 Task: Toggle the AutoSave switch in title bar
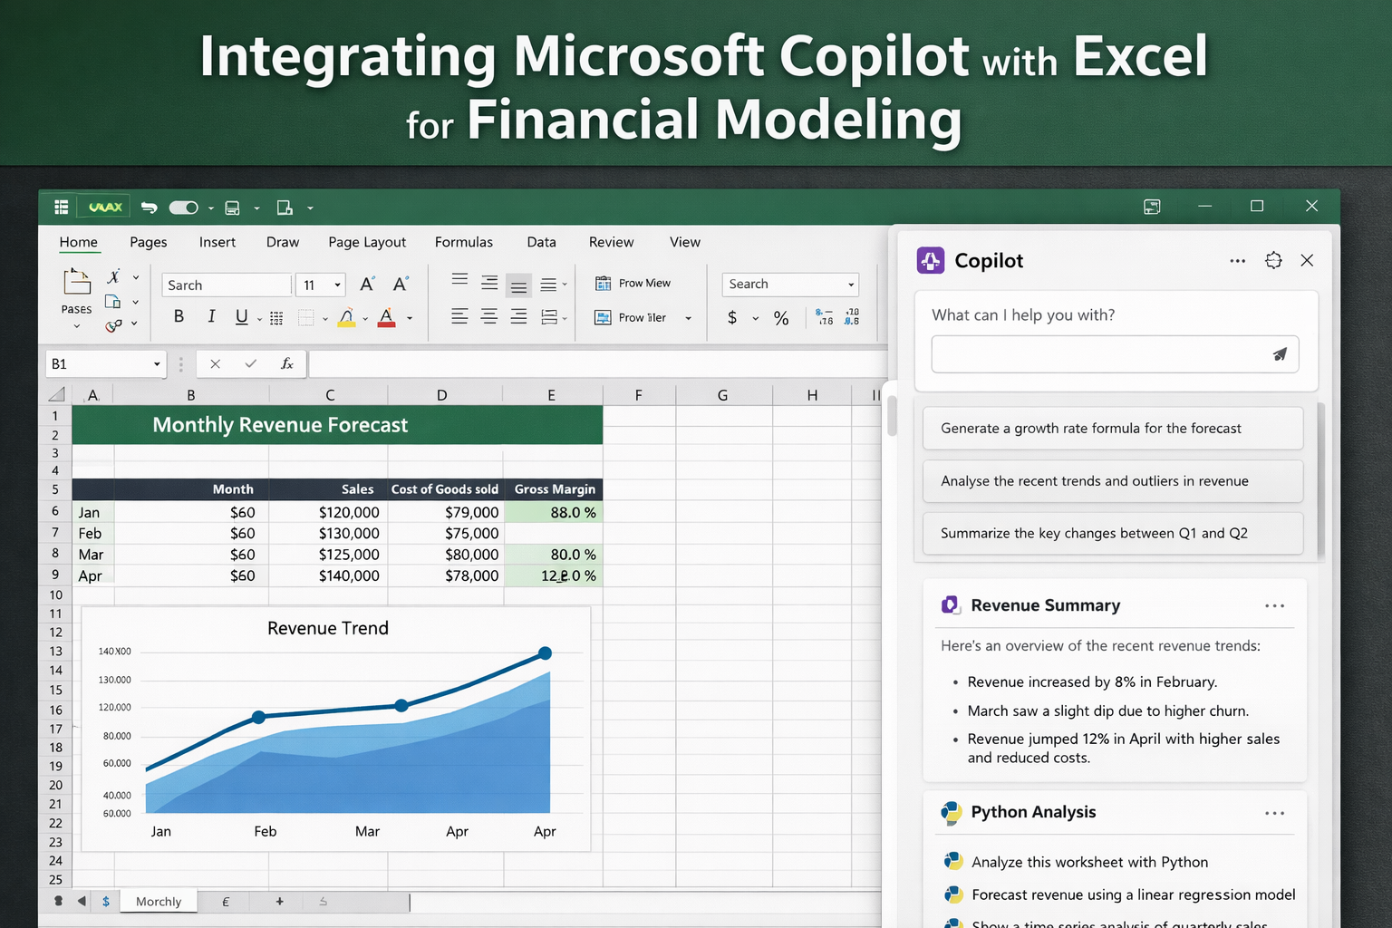point(184,208)
